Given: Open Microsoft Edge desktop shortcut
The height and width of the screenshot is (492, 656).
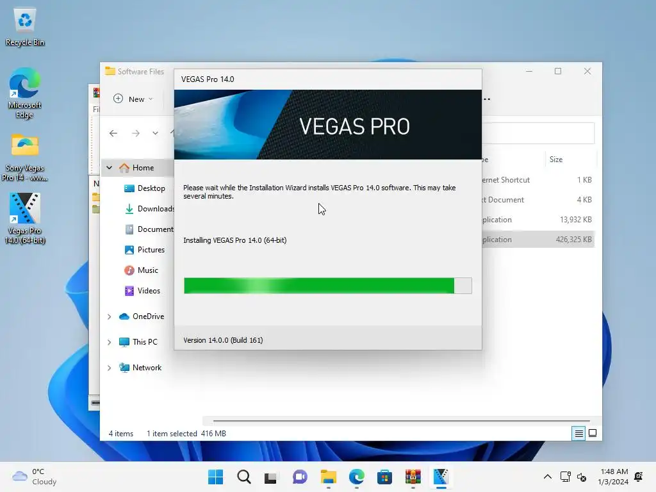Looking at the screenshot, I should [25, 93].
